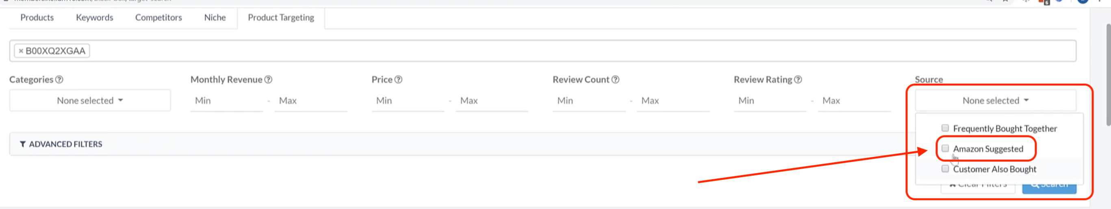
Task: Open the Categories None selected dropdown
Action: (90, 100)
